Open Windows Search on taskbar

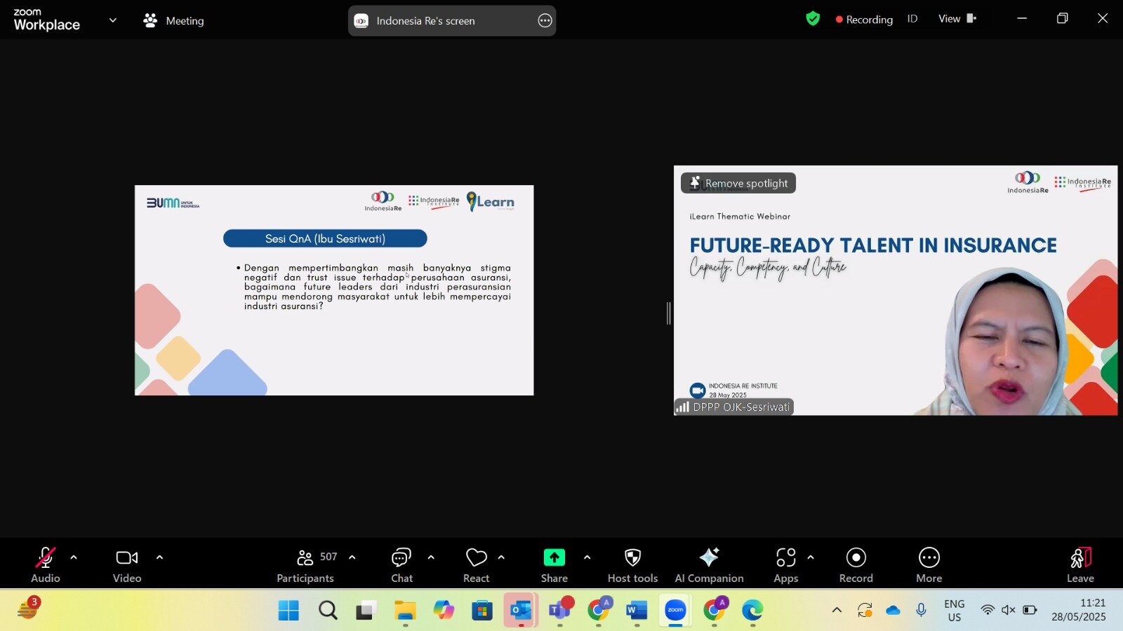[328, 611]
